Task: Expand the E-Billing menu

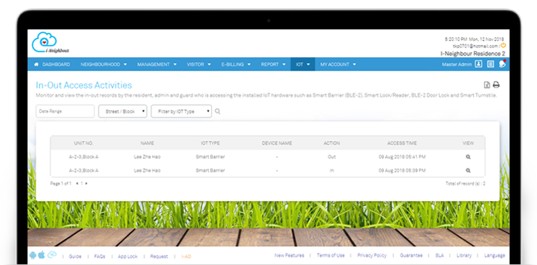Action: [x=236, y=64]
